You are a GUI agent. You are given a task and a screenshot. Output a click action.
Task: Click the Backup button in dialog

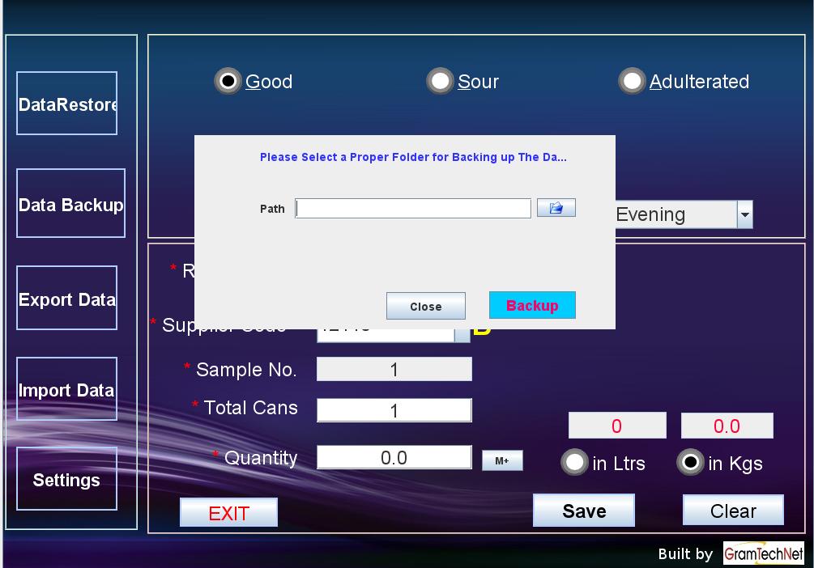(x=532, y=306)
